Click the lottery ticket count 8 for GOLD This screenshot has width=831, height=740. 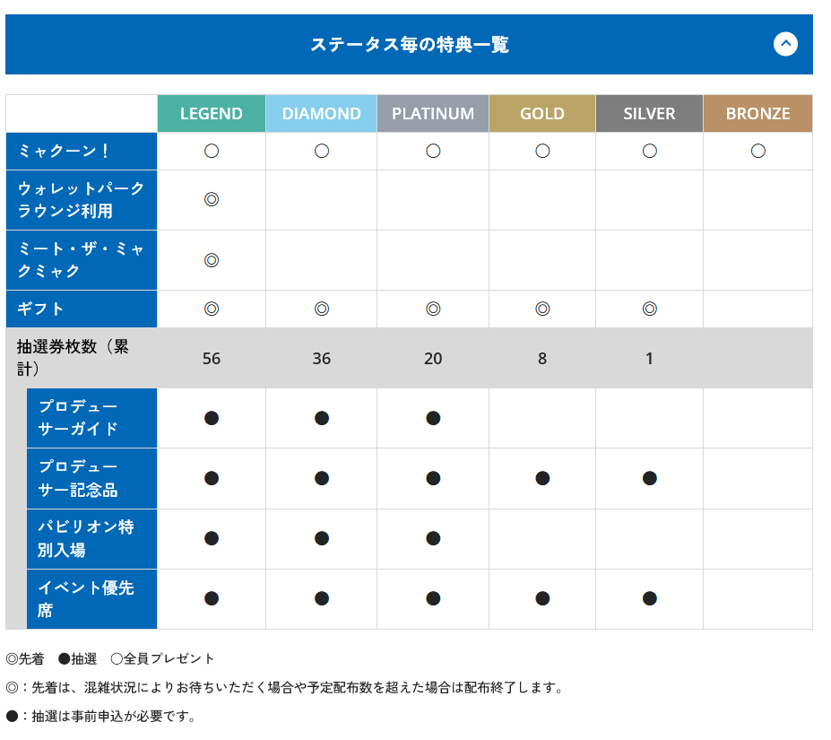(542, 359)
